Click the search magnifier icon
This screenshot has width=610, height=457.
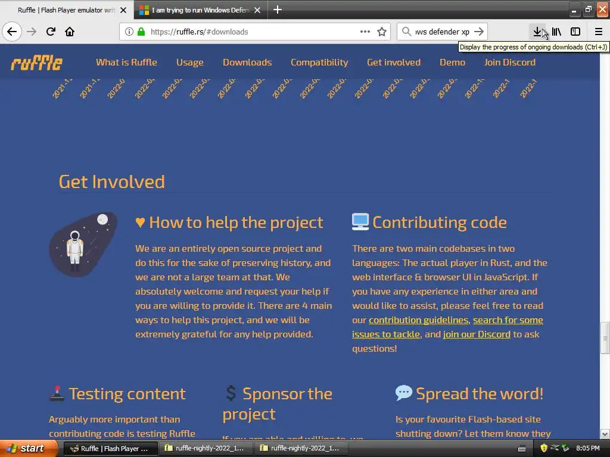406,32
